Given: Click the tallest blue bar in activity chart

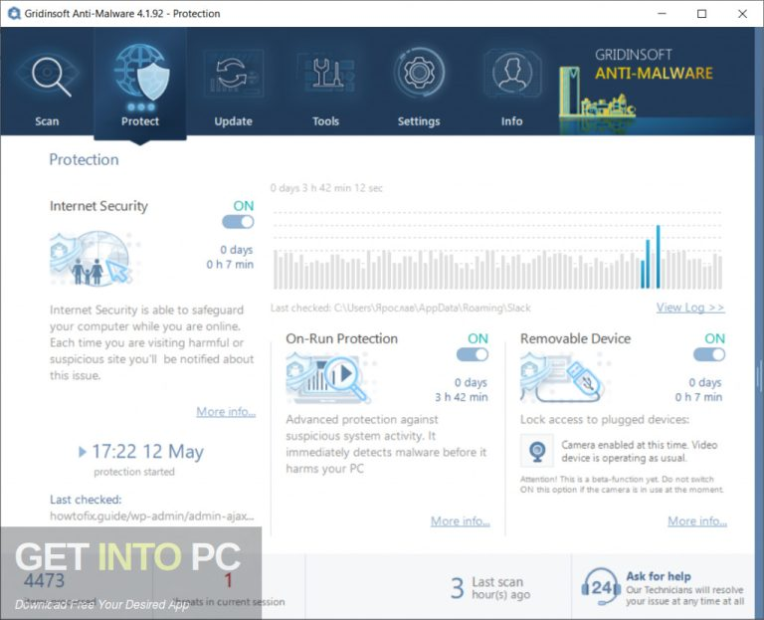Looking at the screenshot, I should 658,257.
